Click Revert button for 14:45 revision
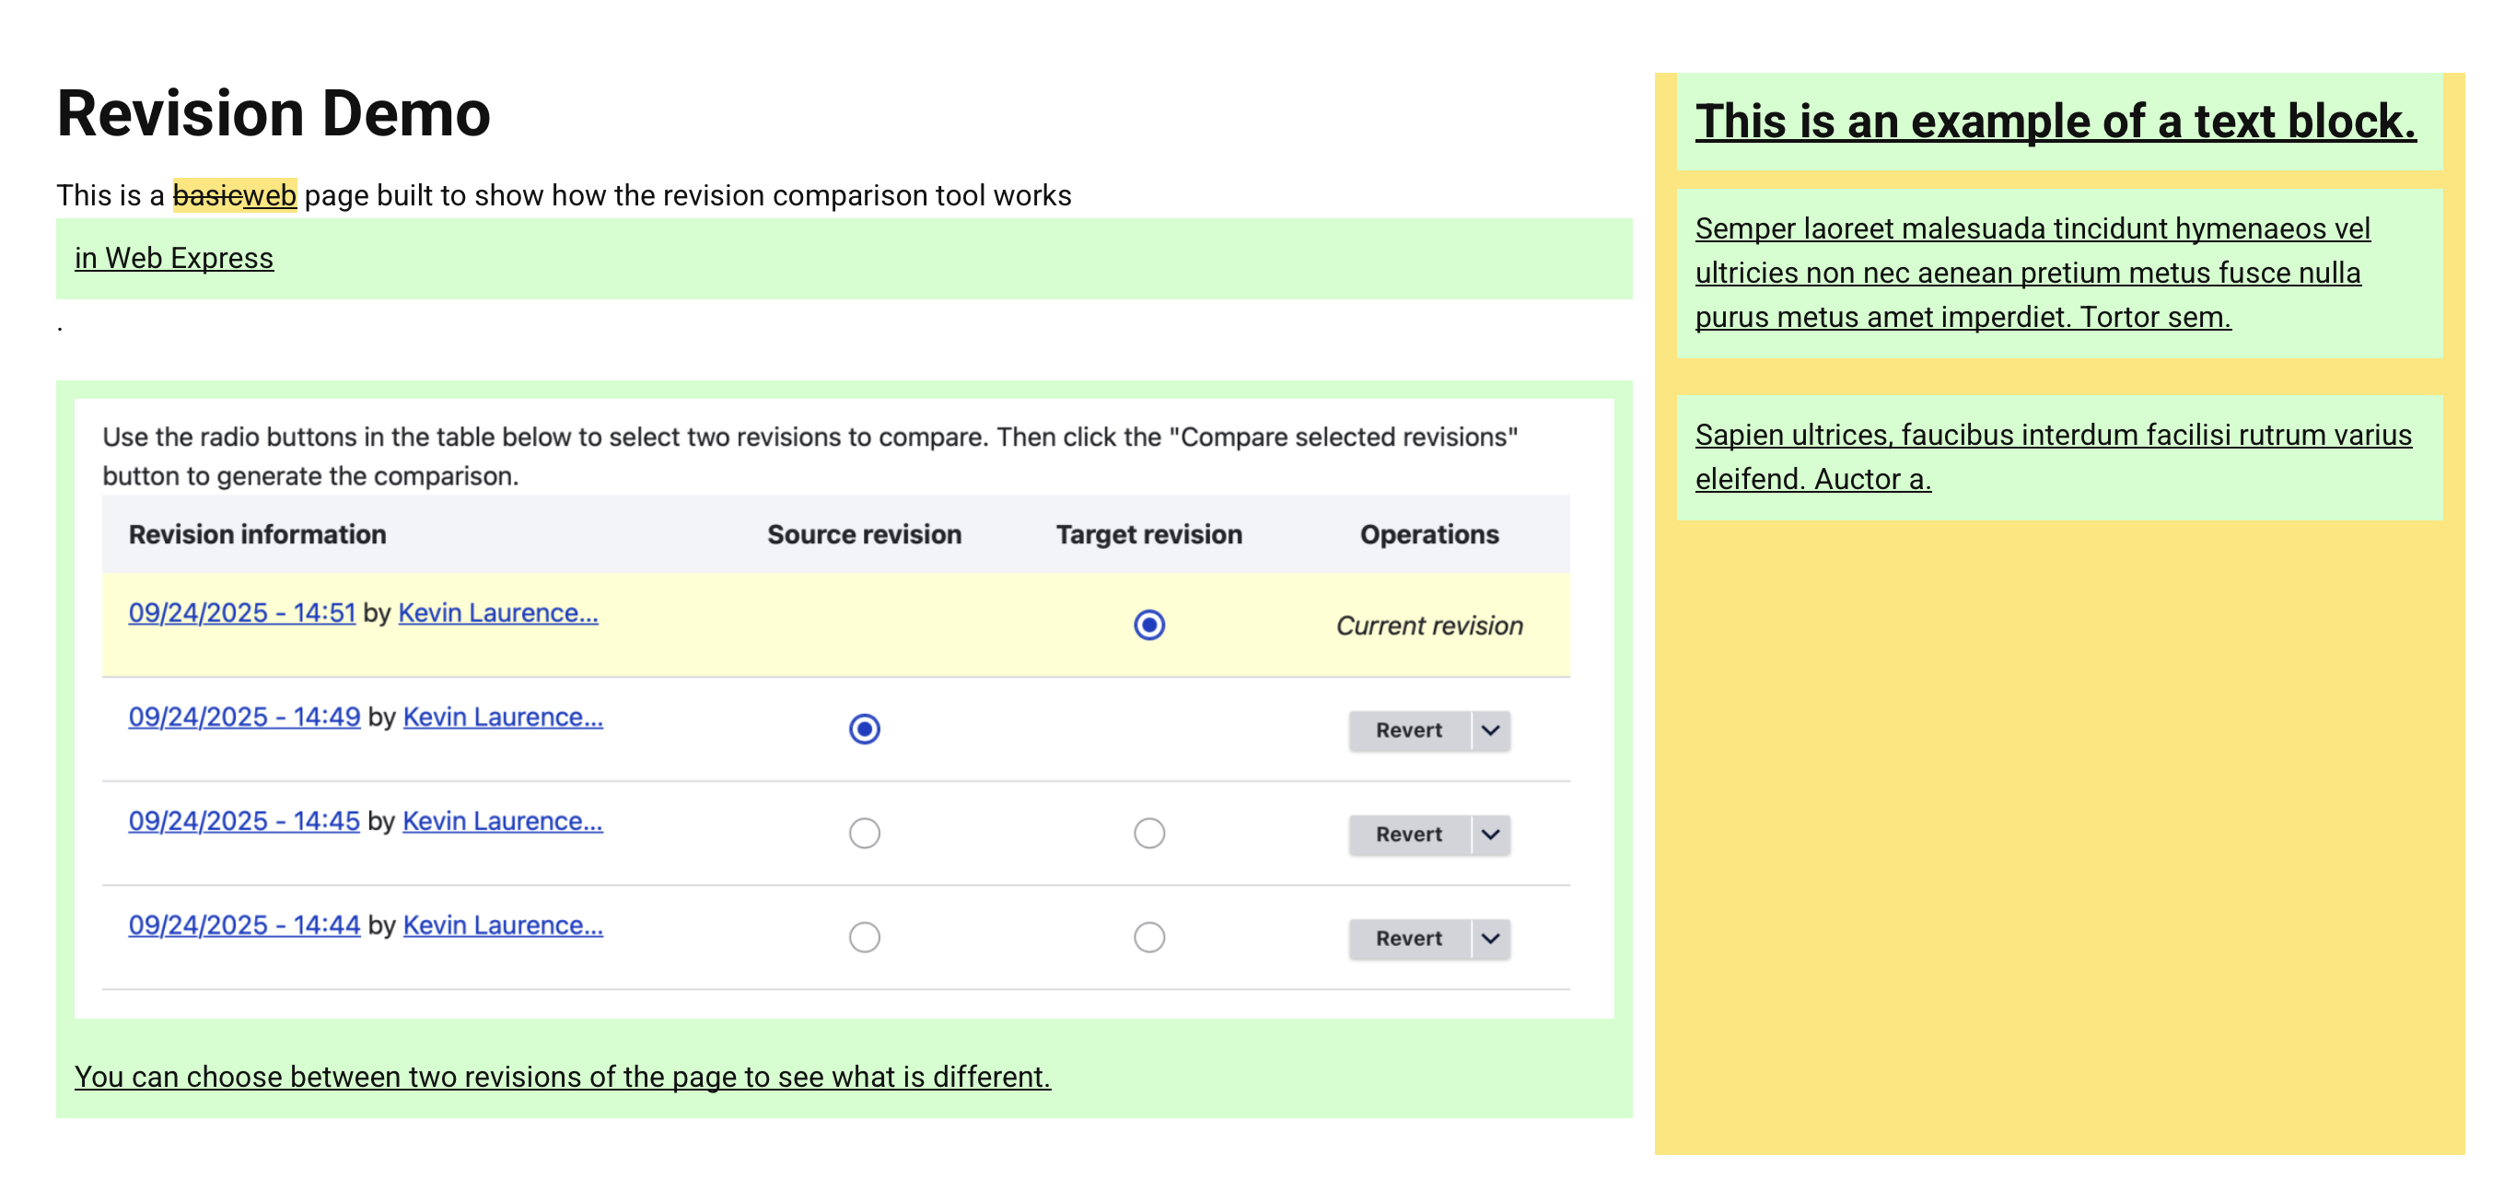Screen dimensions: 2516x1190 [x=1407, y=834]
